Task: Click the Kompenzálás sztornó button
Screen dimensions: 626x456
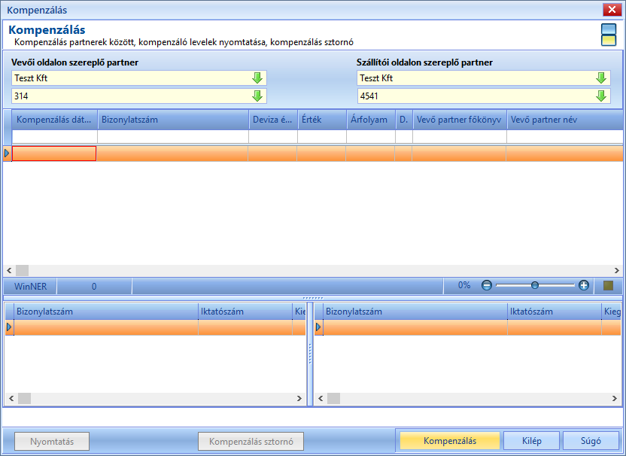Action: pyautogui.click(x=251, y=441)
